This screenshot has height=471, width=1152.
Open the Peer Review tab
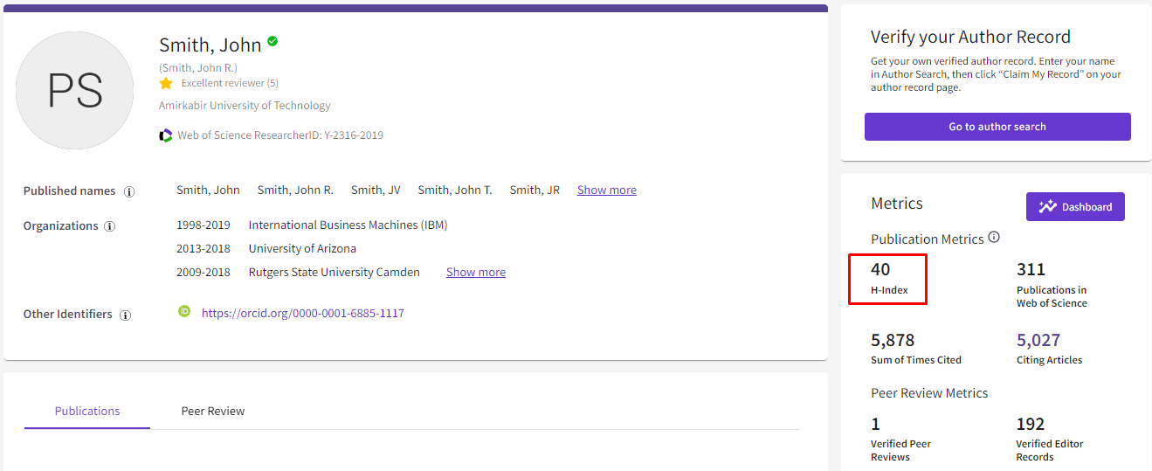point(213,411)
